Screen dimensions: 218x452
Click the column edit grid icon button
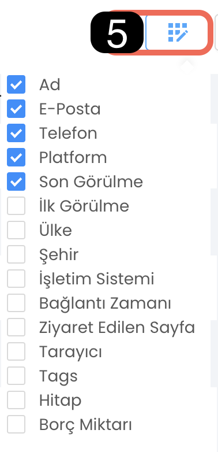click(x=176, y=32)
